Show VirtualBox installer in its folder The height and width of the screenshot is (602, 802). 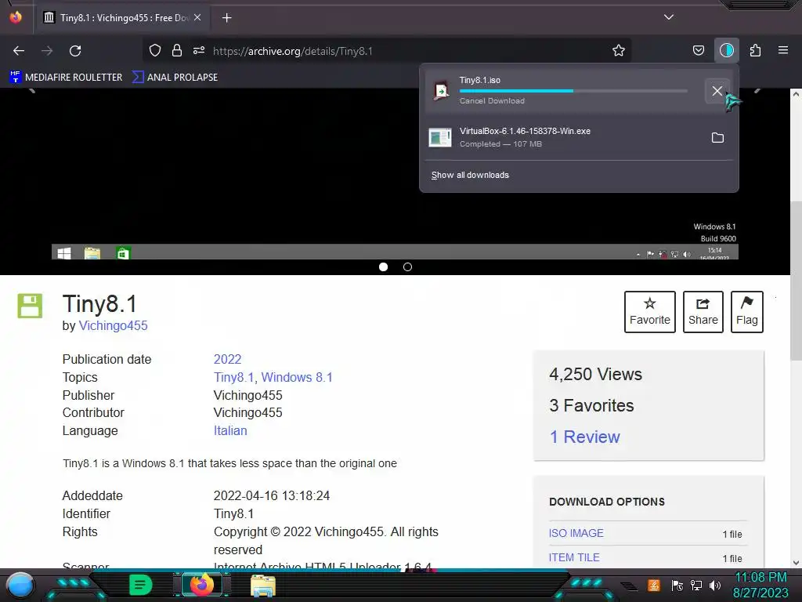[717, 138]
